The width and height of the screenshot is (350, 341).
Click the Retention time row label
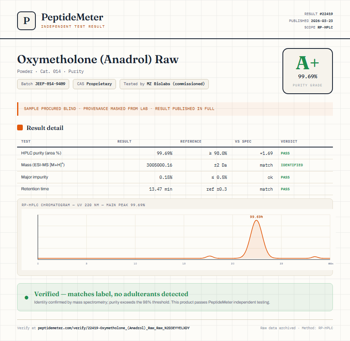(x=35, y=189)
